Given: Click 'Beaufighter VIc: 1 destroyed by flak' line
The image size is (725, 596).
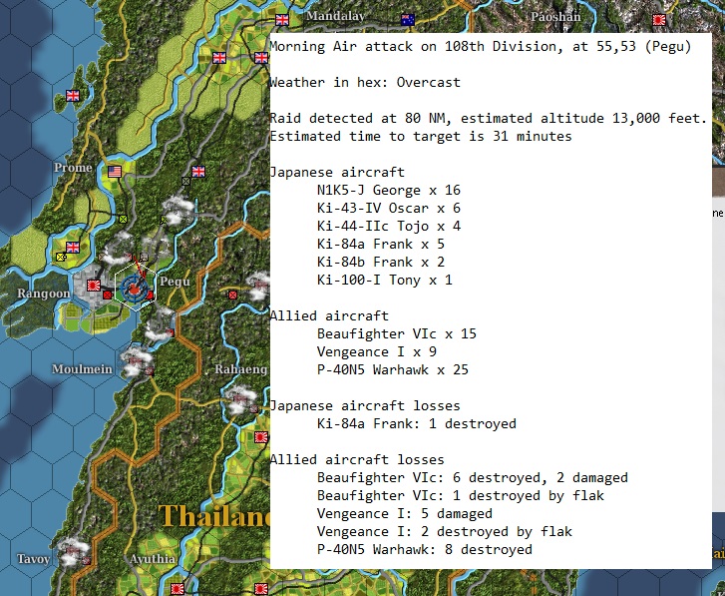Looking at the screenshot, I should (461, 495).
